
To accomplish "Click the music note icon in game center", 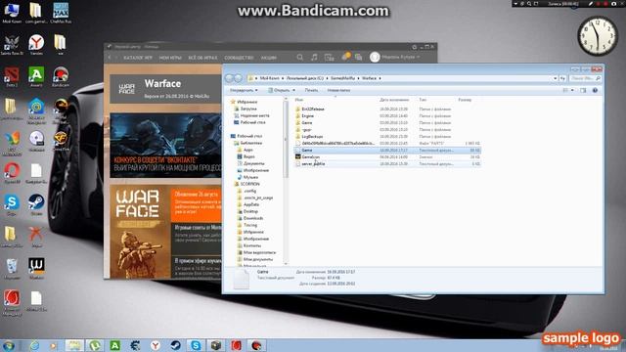I will pyautogui.click(x=314, y=58).
